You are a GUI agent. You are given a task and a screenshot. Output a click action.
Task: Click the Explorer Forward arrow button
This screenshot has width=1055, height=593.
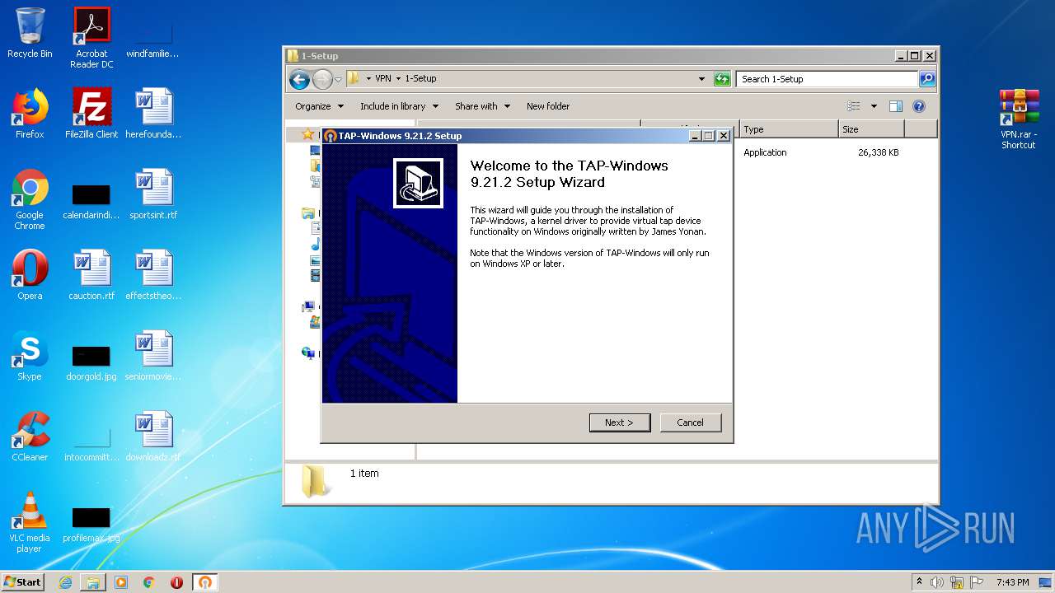pyautogui.click(x=322, y=79)
